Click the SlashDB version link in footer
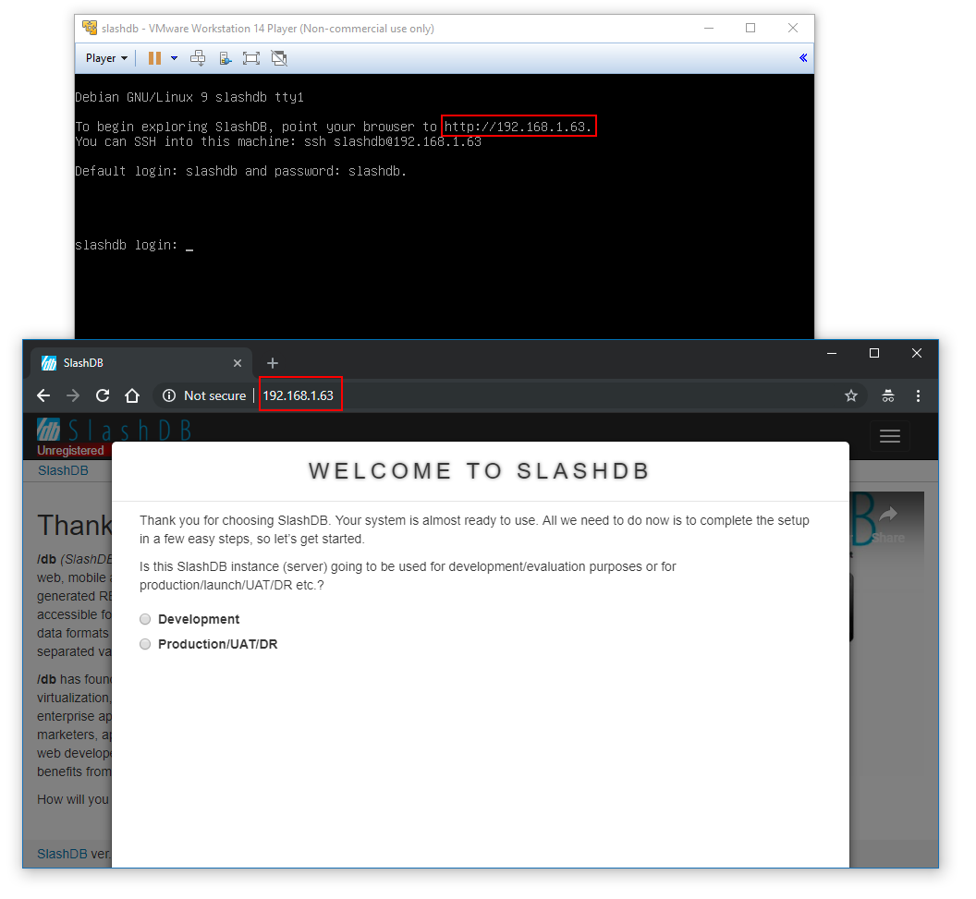This screenshot has width=976, height=899. pos(62,854)
